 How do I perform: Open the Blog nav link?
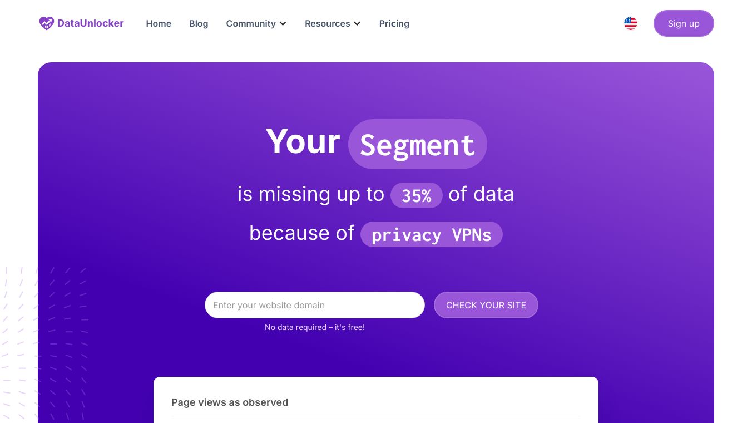click(x=199, y=23)
